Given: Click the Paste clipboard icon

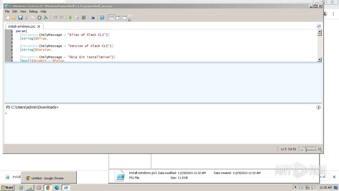Looking at the screenshot, I should (39, 18).
